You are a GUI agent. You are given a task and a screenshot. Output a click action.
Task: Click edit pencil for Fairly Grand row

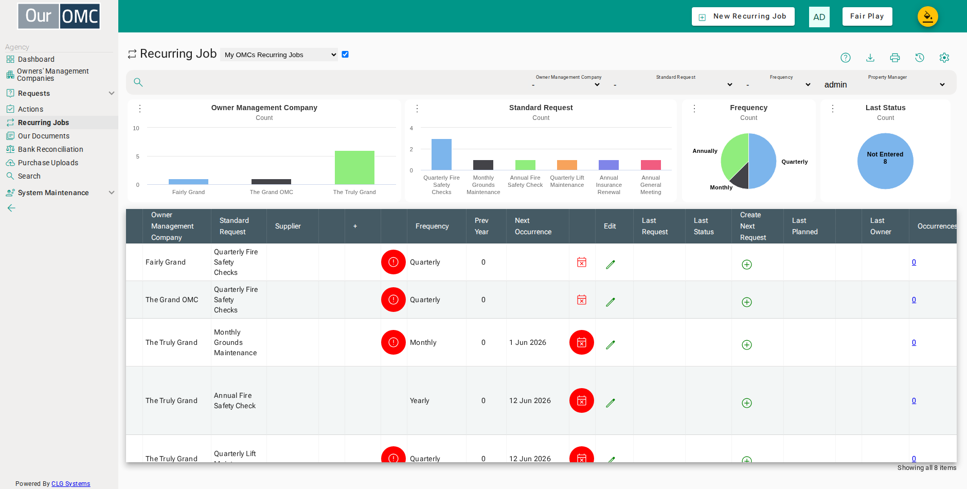611,265
